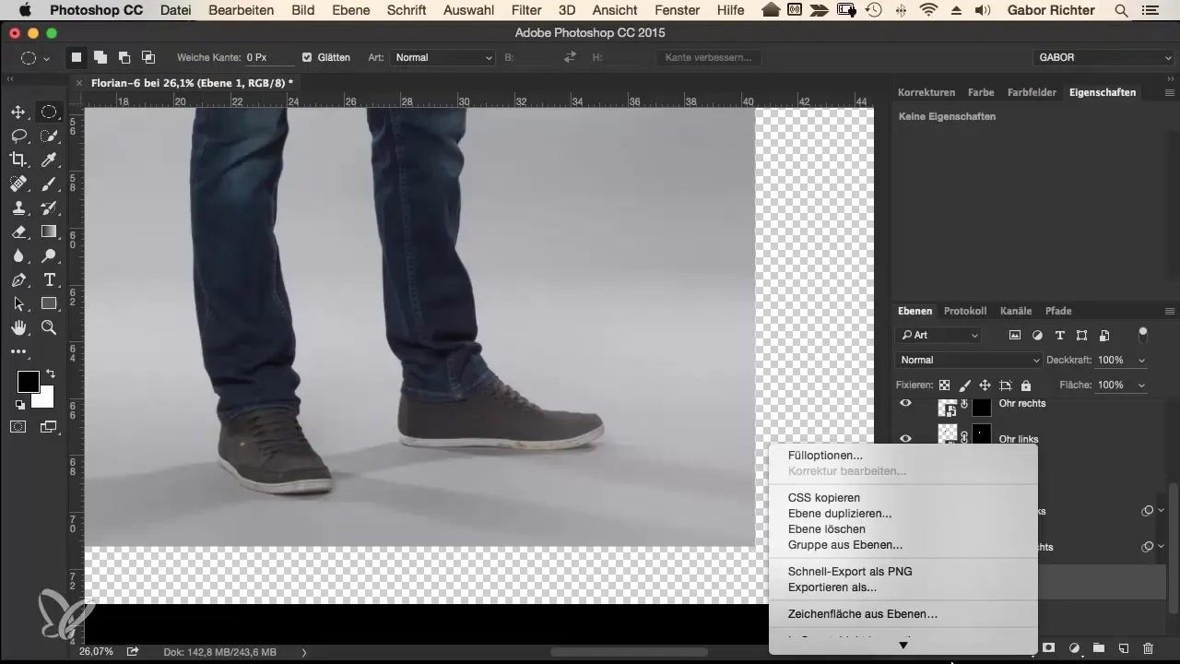Select the Blur tool
1180x664 pixels.
[x=18, y=256]
